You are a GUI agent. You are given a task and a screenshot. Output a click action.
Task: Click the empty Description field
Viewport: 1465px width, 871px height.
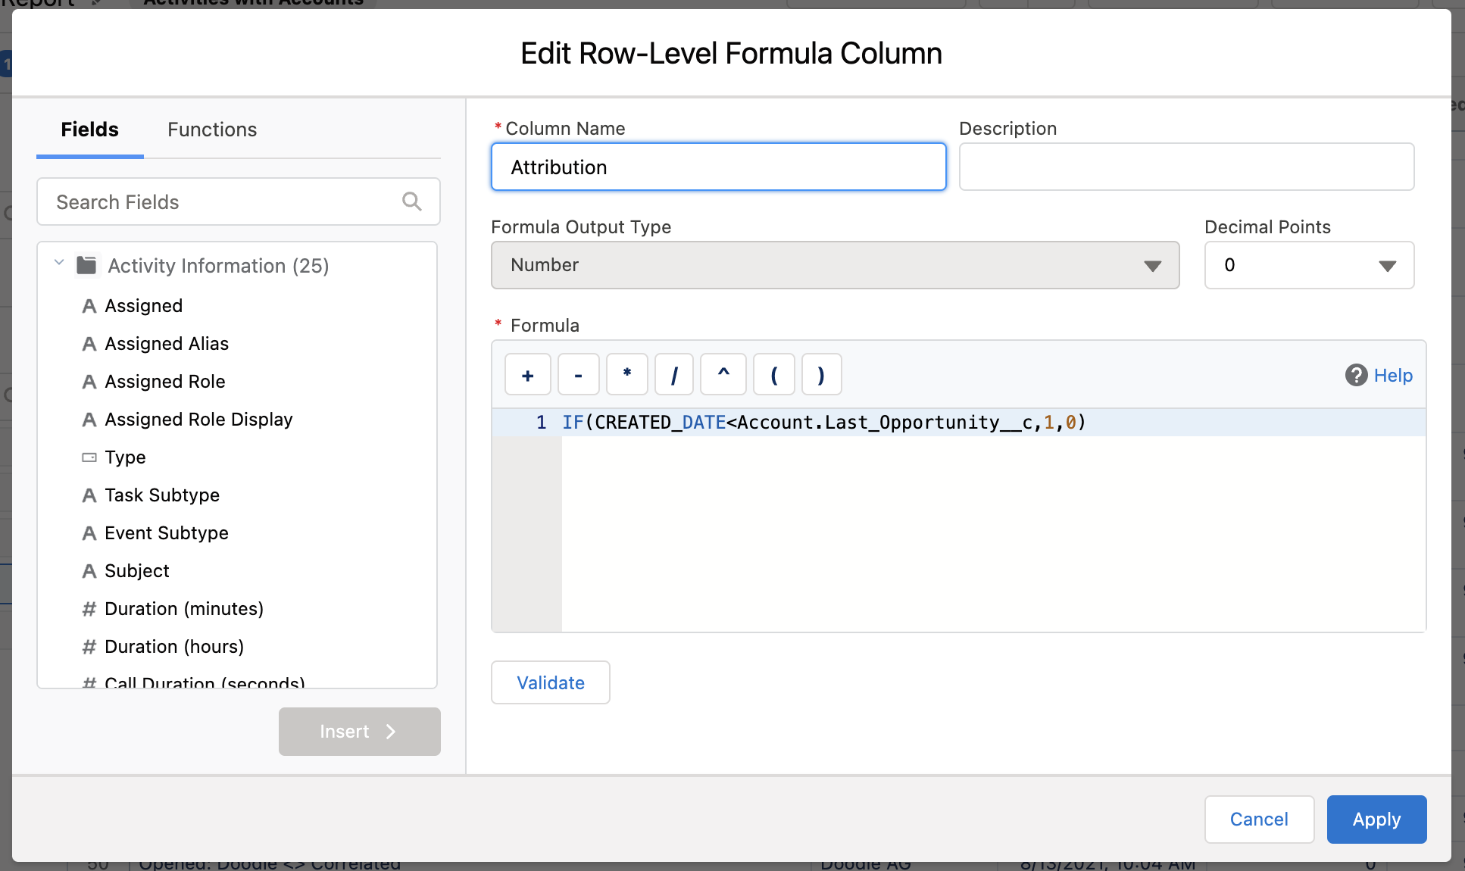tap(1186, 167)
